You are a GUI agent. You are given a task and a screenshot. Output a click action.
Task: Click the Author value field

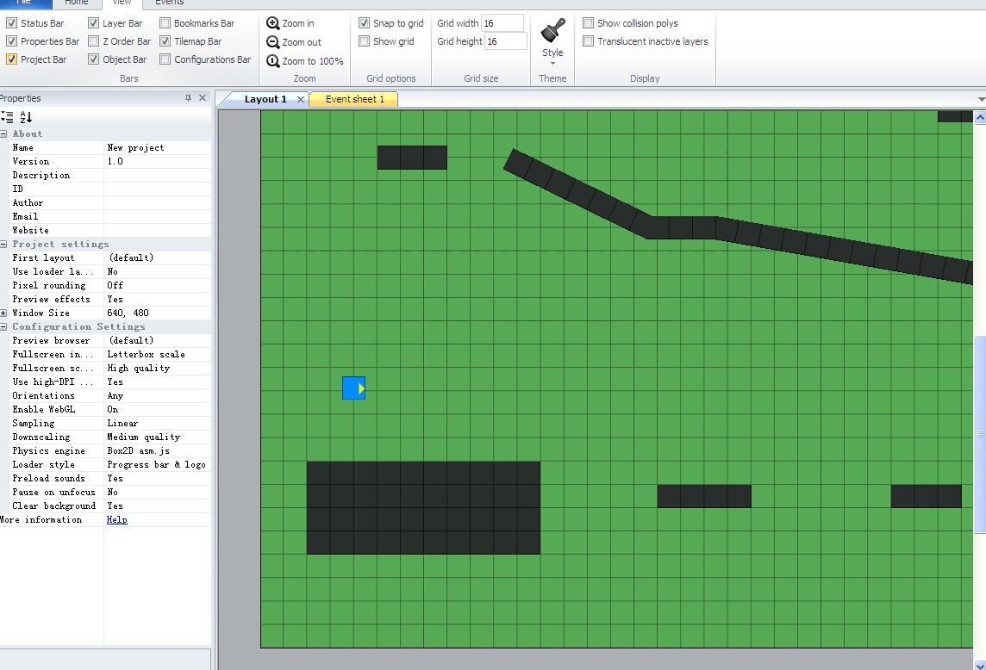point(157,203)
